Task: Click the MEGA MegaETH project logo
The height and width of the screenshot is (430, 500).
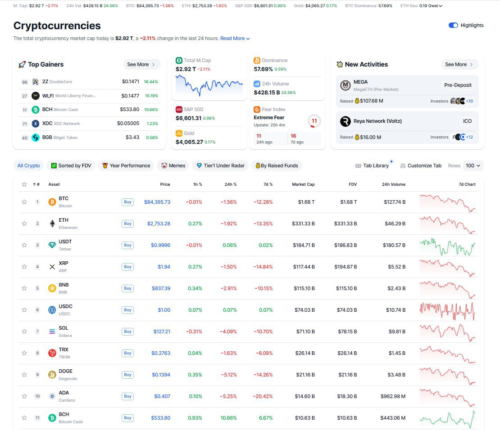Action: [345, 85]
